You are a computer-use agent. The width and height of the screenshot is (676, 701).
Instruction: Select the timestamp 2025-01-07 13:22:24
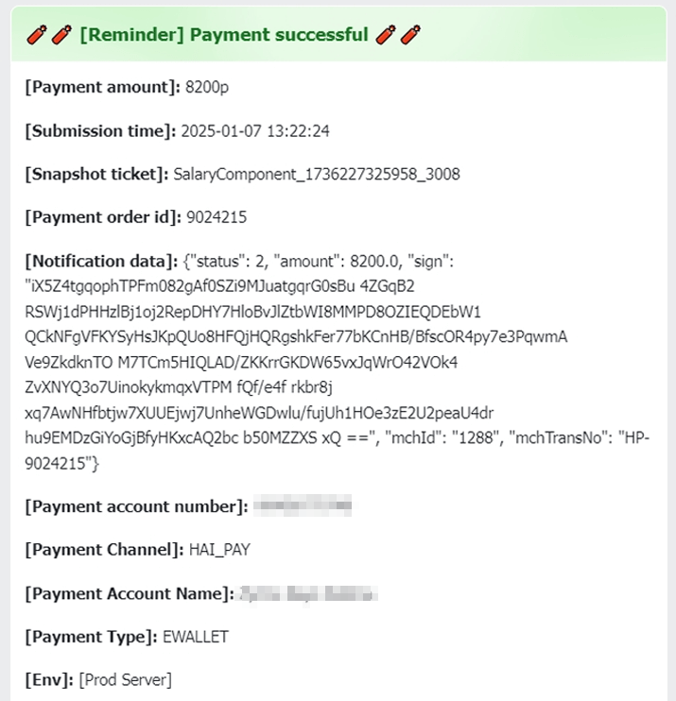pos(254,130)
